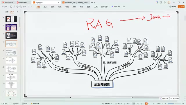Click the 批注 comments button
Image resolution: width=186 pixels, height=105 pixels.
pos(127,104)
